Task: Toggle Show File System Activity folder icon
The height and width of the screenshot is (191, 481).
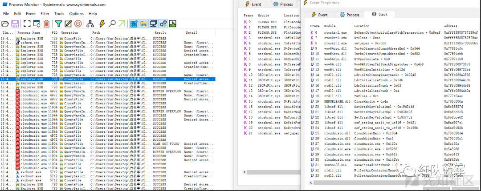Action: (143, 23)
